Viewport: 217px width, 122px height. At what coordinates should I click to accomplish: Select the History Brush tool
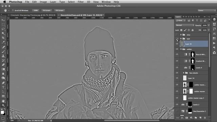[x=3, y=60]
